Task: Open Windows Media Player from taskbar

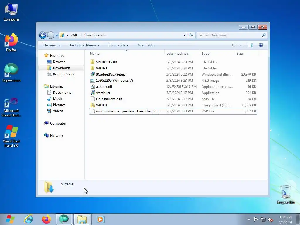Action: click(100, 219)
